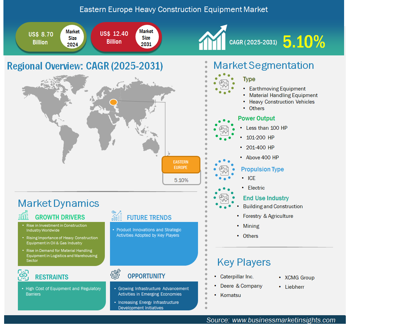Click Rise in Demand for Material Handling bullet
The image size is (407, 330).
pos(62,255)
